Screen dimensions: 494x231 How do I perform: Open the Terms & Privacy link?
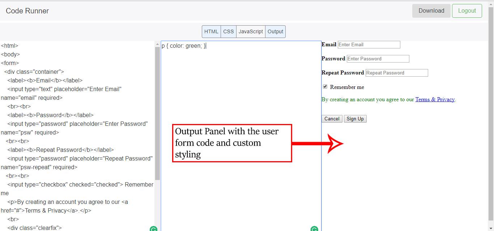tap(435, 99)
